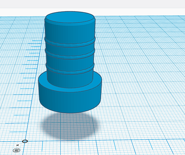
Task: Click the workplane grid below the origin line
Action: click(95, 148)
